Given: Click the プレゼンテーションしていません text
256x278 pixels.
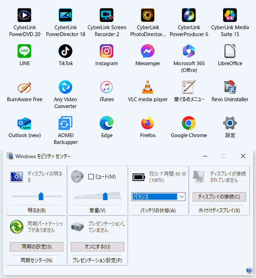Looking at the screenshot, I should (107, 227).
